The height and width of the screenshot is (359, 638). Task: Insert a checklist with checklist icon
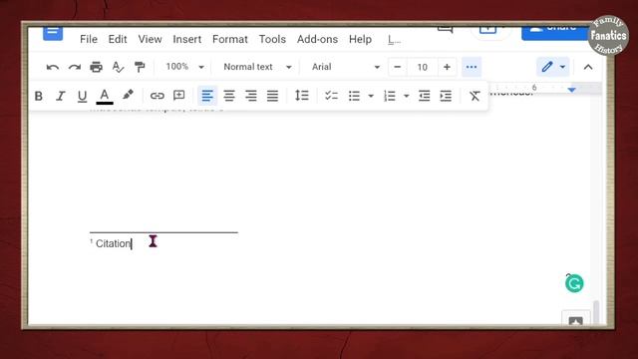point(332,96)
